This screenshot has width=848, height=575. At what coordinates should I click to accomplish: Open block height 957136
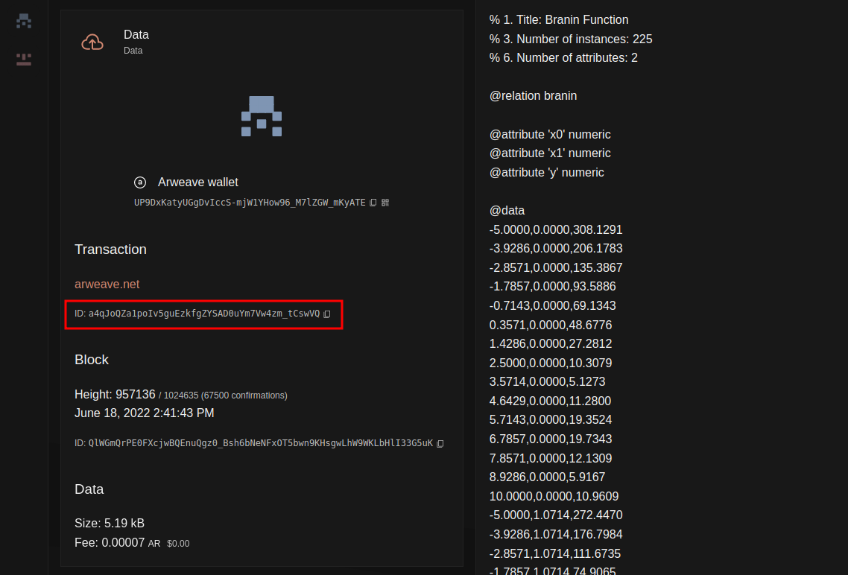click(135, 395)
